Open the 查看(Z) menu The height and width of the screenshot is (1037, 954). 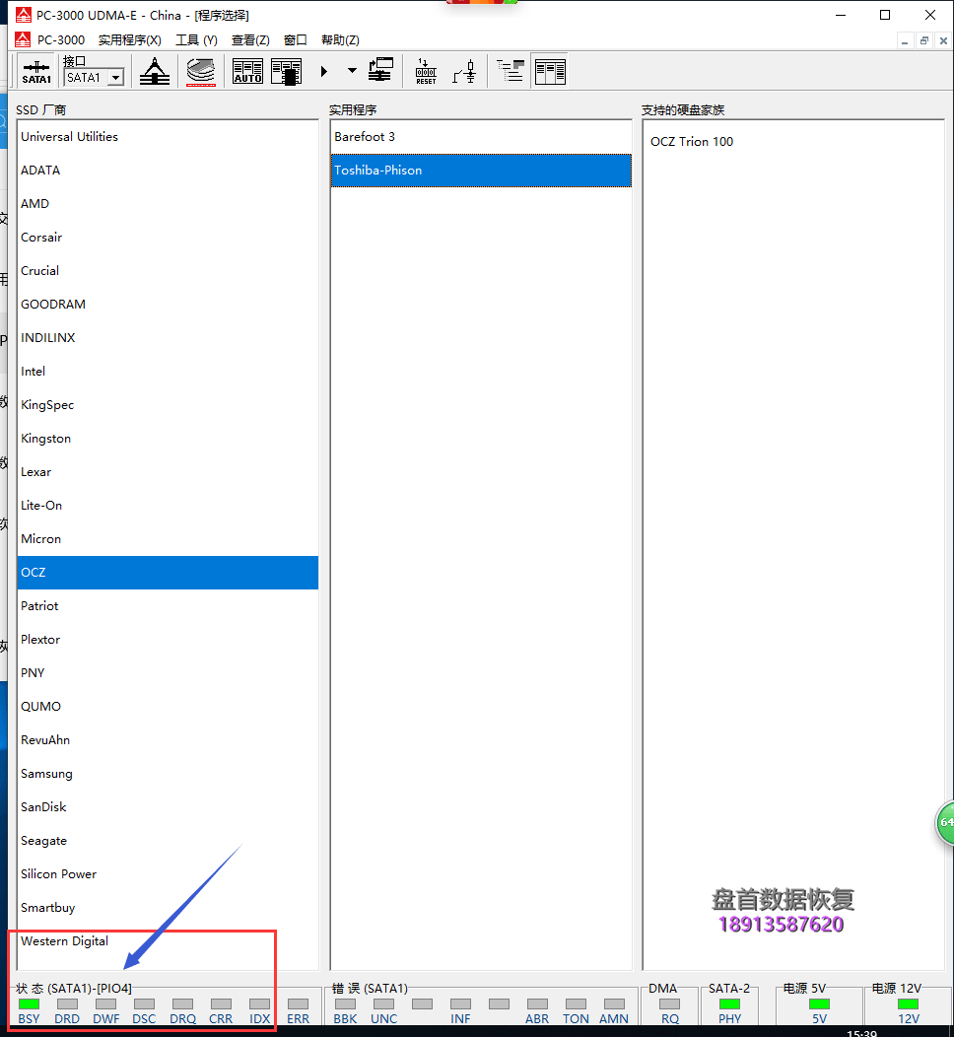pyautogui.click(x=250, y=39)
